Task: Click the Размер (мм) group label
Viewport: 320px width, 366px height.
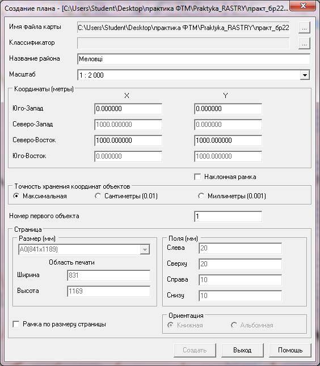Action: tap(37, 239)
